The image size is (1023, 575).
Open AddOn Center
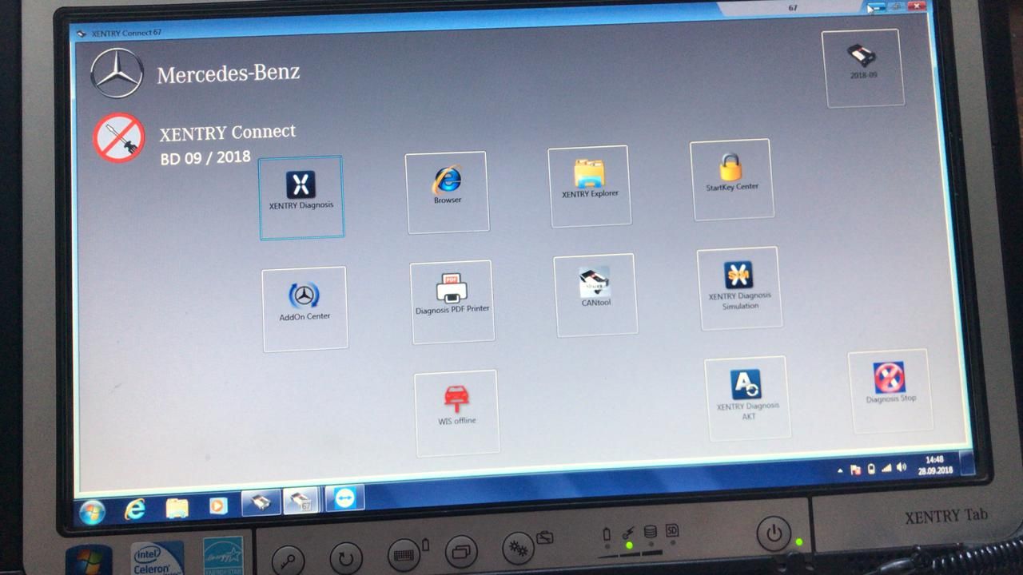coord(305,309)
